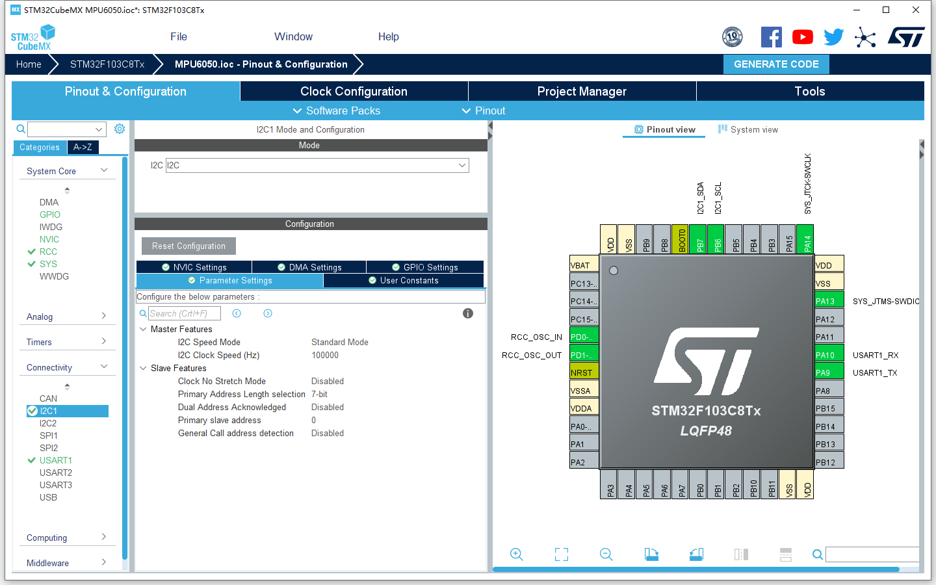Select I2C1 peripheral in Connectivity

[x=67, y=411]
